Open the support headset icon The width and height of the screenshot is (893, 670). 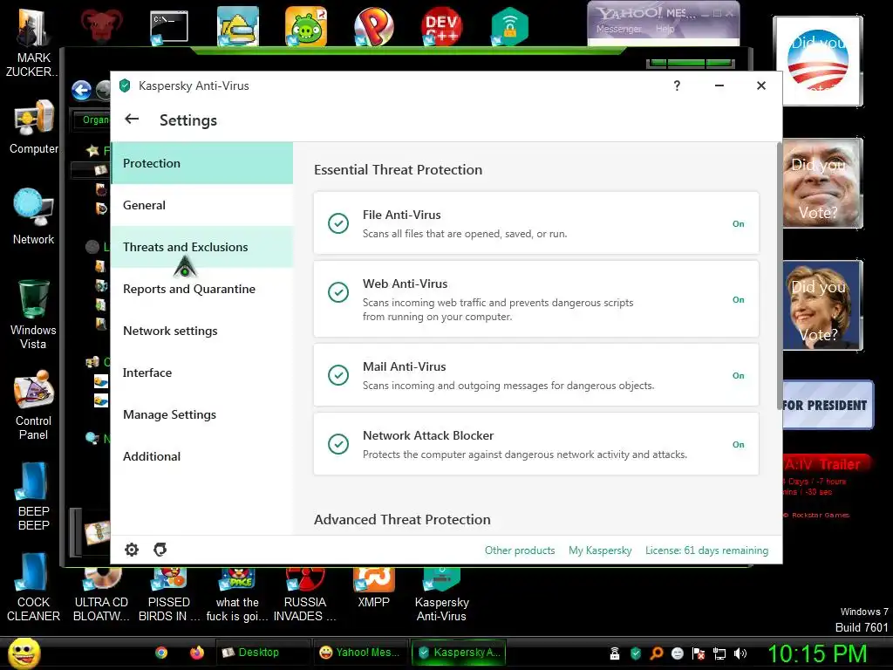point(160,550)
